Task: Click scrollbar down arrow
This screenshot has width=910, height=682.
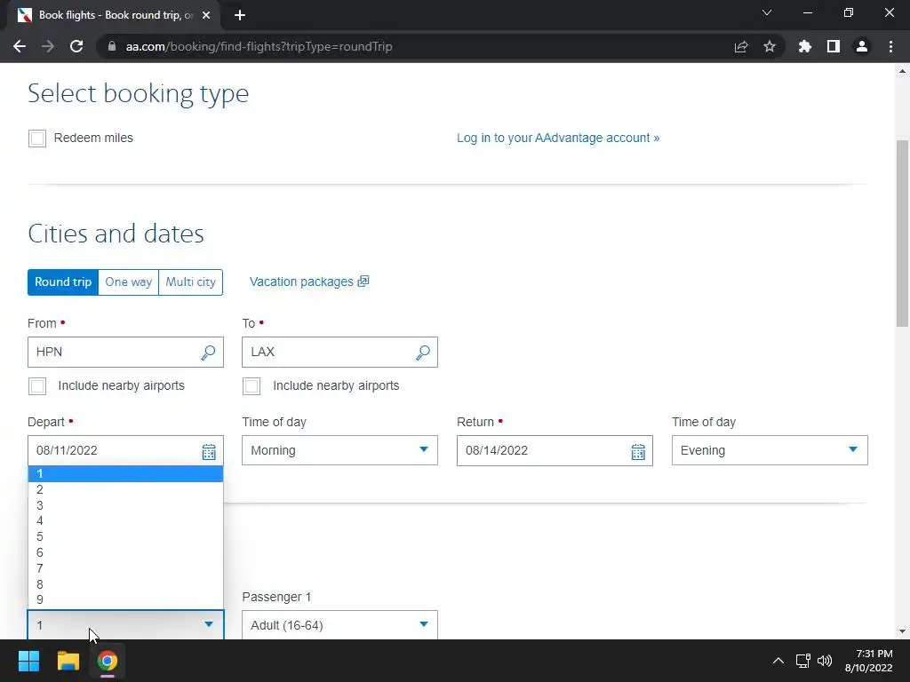Action: click(x=902, y=631)
